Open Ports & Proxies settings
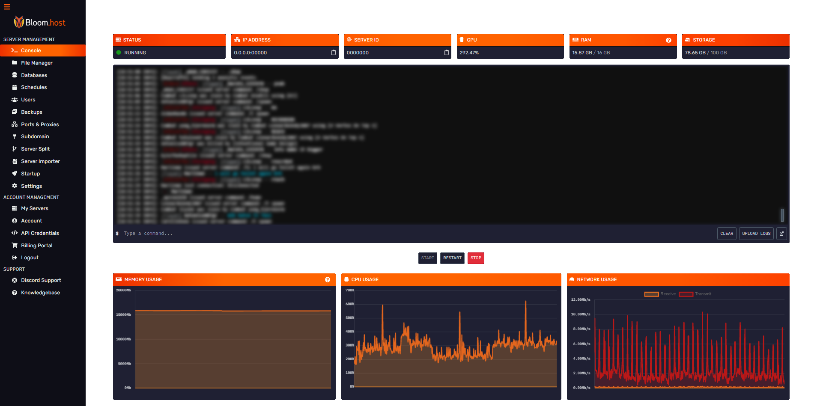The height and width of the screenshot is (406, 817). coord(40,124)
